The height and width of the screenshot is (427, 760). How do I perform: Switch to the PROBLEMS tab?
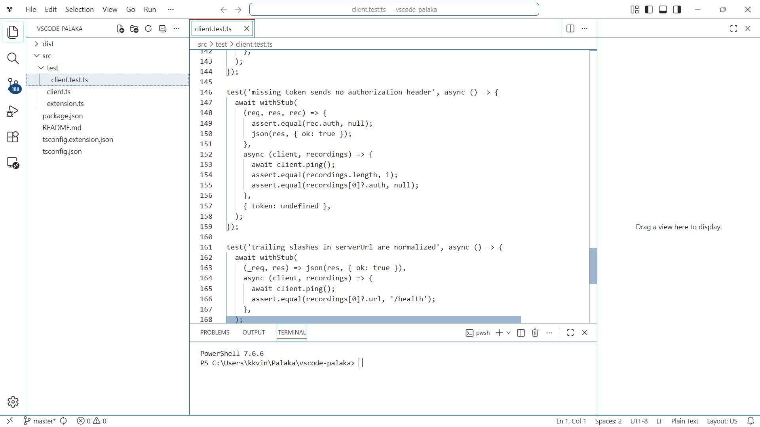[215, 333]
